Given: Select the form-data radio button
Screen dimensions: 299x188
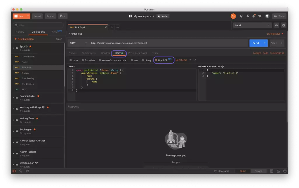Looking at the screenshot, I should point(83,60).
